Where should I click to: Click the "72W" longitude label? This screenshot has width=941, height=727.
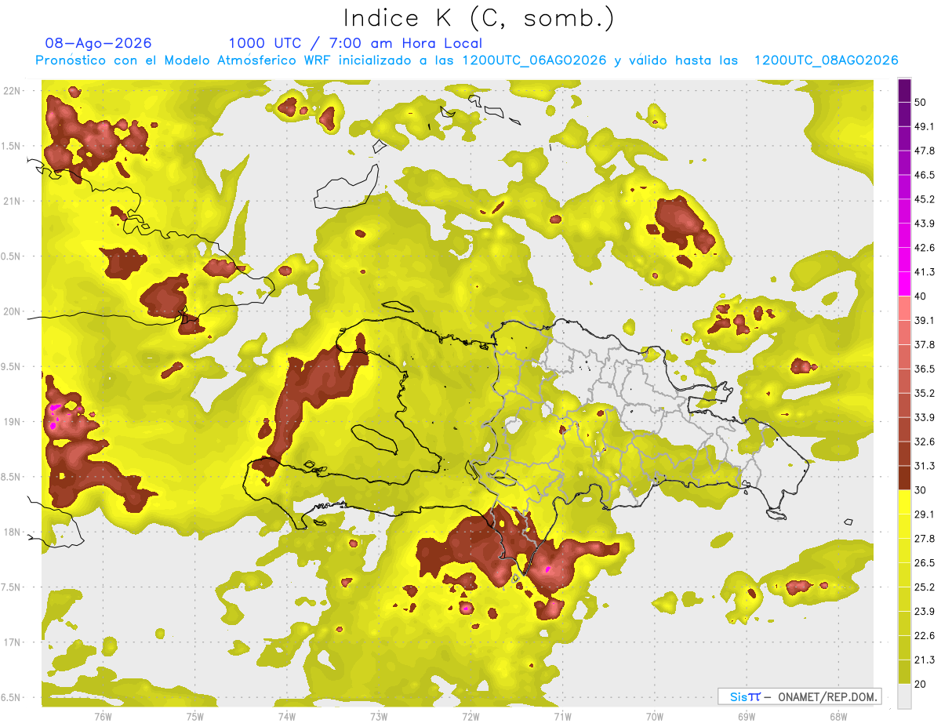click(470, 716)
